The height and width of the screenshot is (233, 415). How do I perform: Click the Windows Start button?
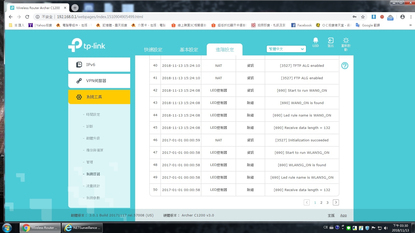(x=7, y=228)
